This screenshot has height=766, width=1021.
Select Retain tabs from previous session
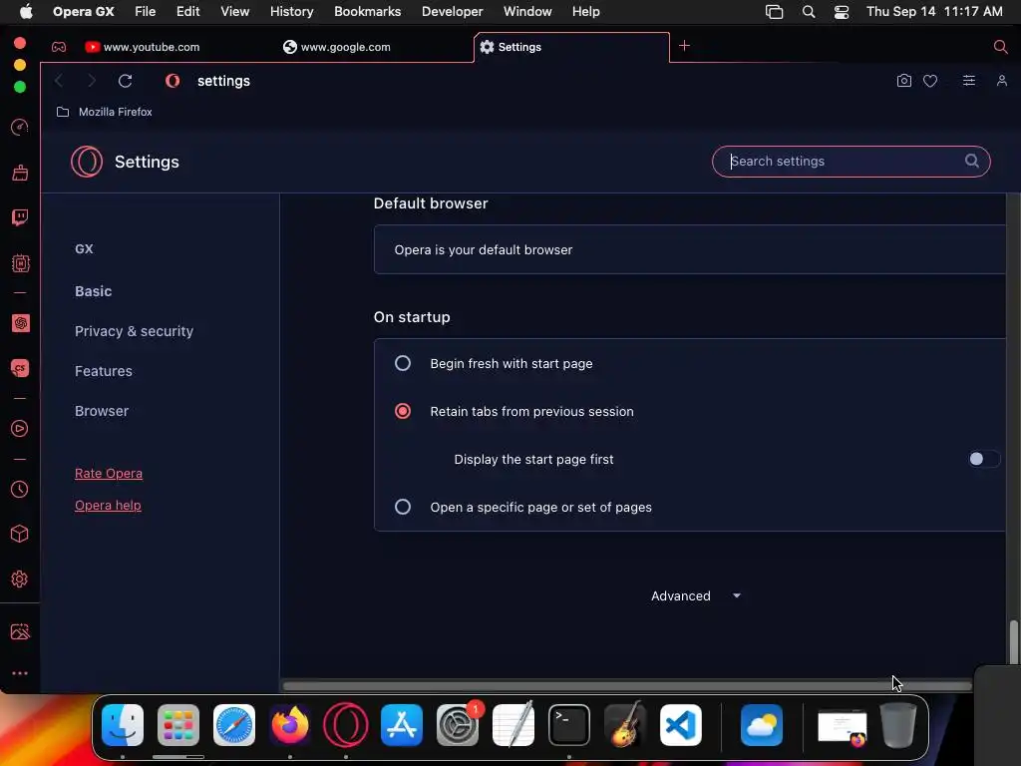[x=403, y=411]
